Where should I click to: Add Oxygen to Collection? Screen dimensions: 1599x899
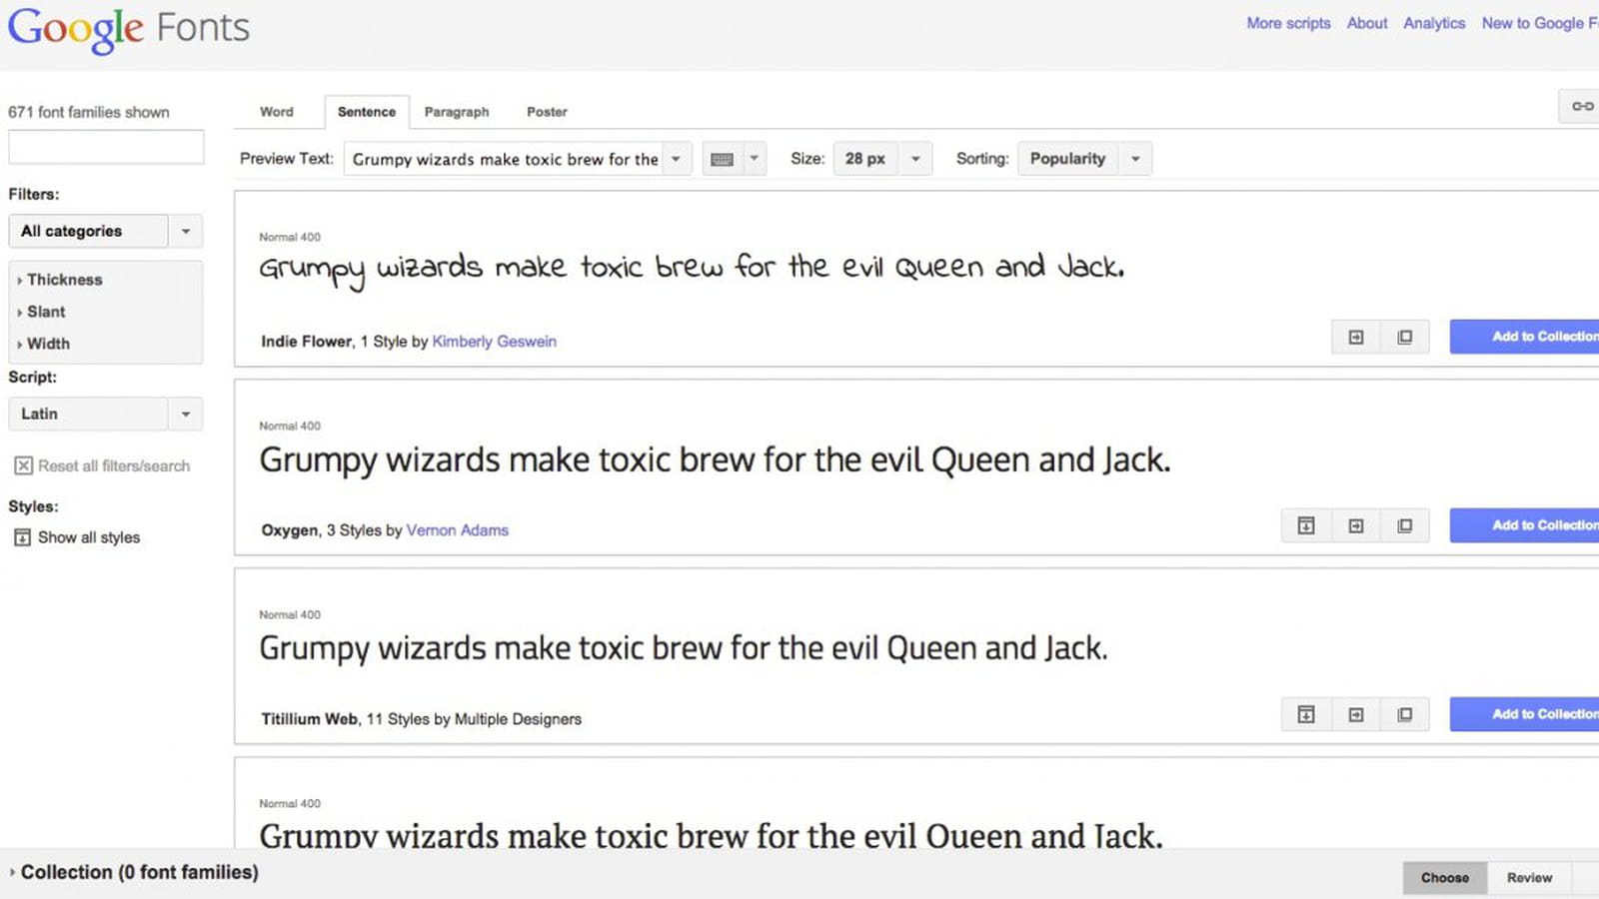[1525, 525]
